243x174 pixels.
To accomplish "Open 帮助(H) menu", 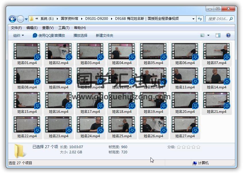I will 80,28.
